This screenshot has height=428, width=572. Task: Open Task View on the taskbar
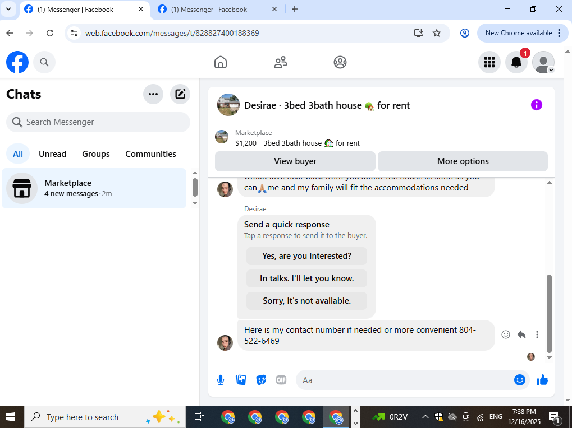(199, 417)
